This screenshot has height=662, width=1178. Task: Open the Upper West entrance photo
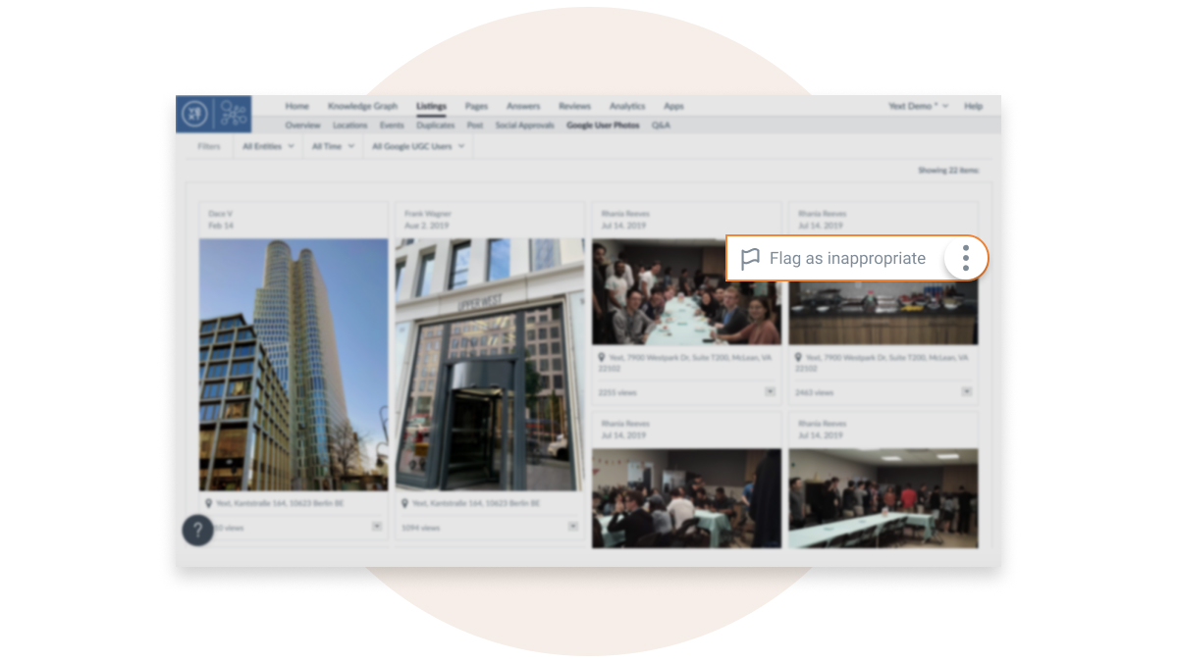tap(490, 364)
